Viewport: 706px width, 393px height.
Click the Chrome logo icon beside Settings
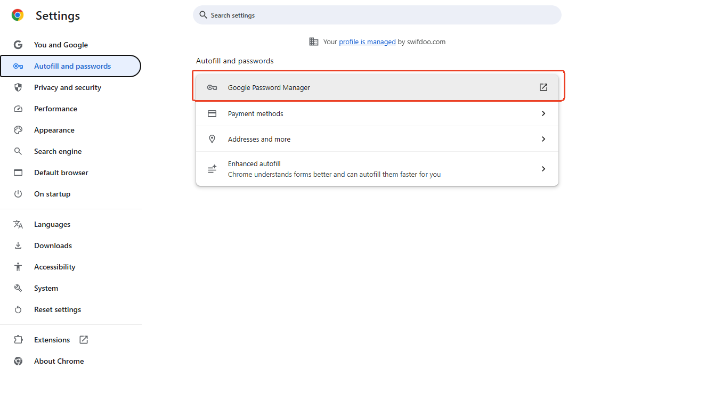tap(18, 15)
